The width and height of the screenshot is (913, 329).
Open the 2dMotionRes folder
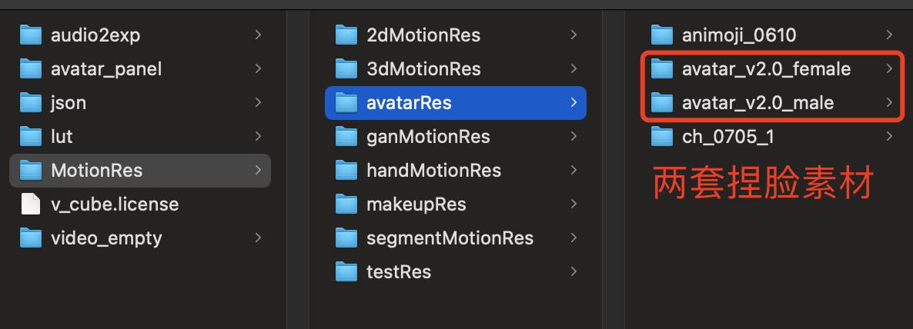click(x=455, y=35)
